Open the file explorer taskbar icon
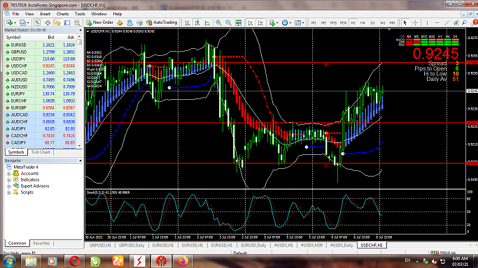This screenshot has width=478, height=268. coord(31,261)
